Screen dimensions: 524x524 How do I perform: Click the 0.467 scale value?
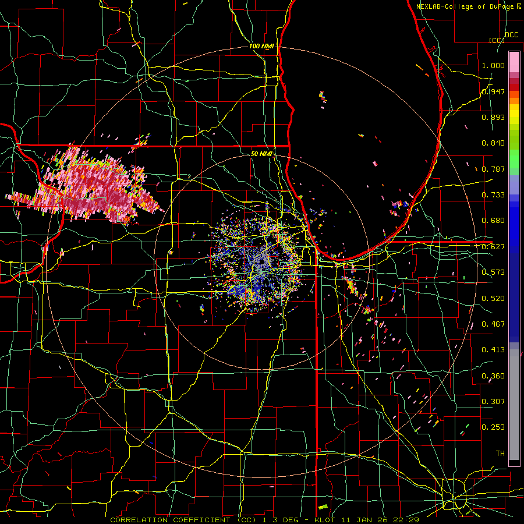493,324
